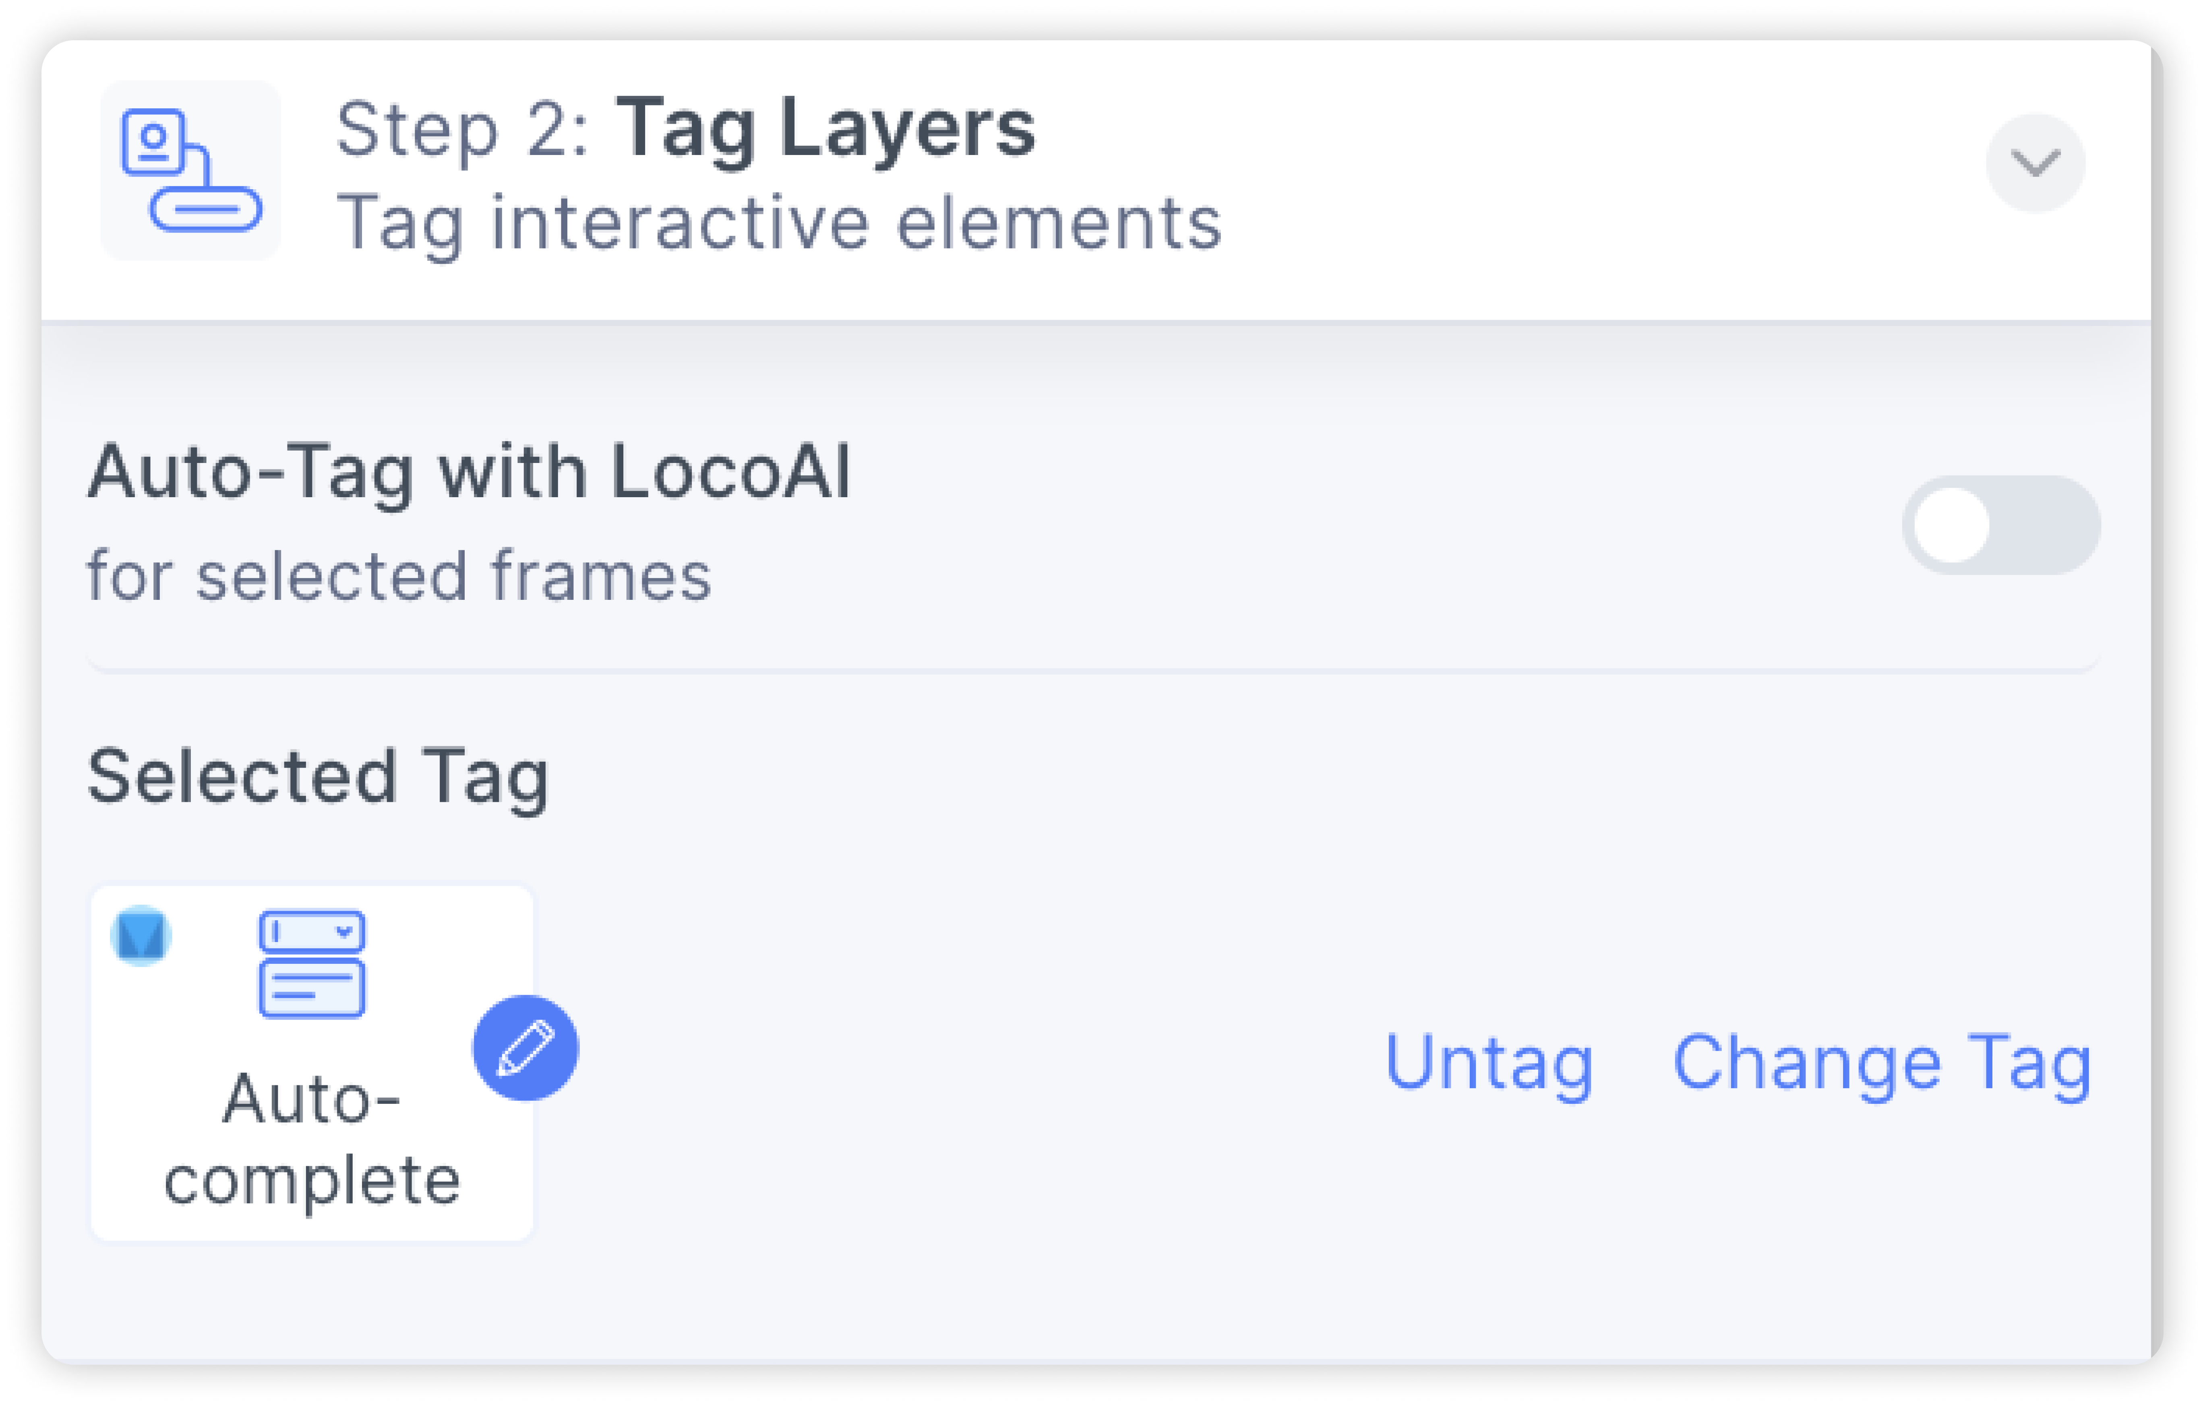Click the blue pencil edit icon
2203x1405 pixels.
click(525, 1048)
